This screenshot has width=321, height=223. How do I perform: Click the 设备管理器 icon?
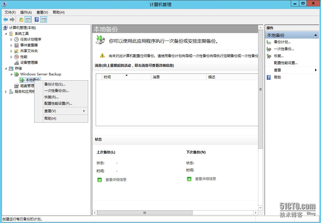tap(17, 63)
